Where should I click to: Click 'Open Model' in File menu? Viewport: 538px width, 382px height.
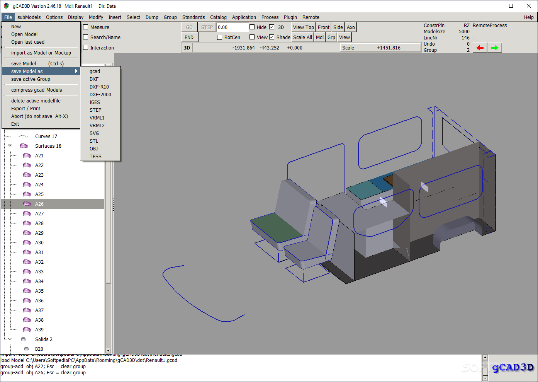[x=24, y=34]
